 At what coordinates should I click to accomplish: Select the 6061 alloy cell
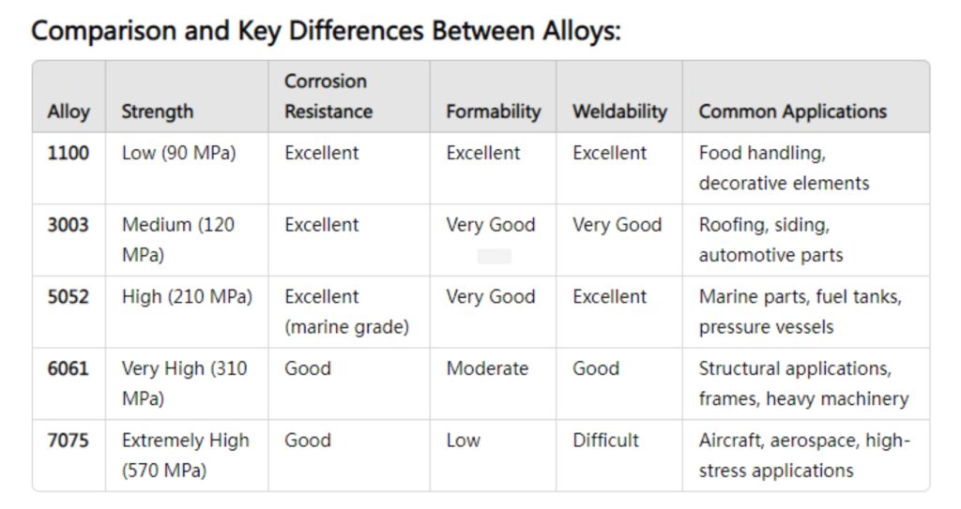68,368
